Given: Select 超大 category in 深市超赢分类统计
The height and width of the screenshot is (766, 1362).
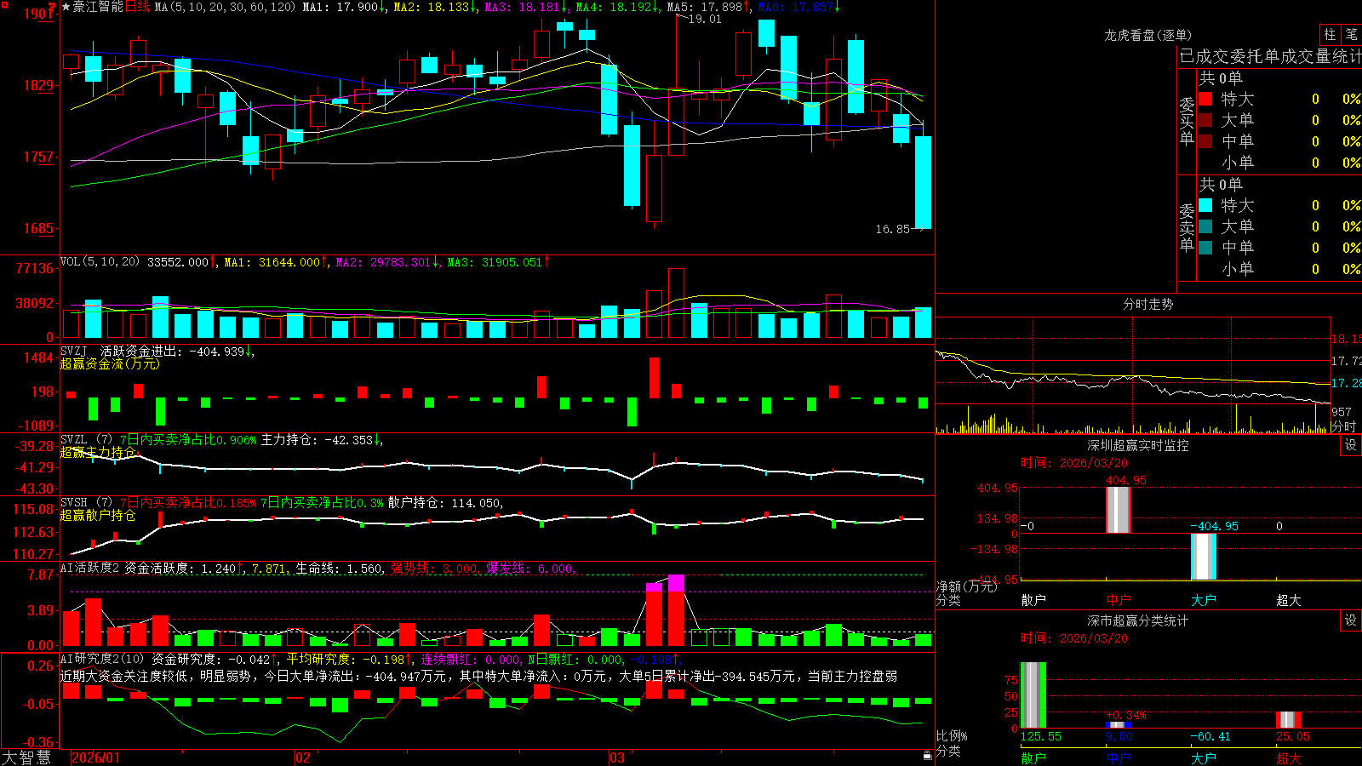Looking at the screenshot, I should pos(1289,757).
